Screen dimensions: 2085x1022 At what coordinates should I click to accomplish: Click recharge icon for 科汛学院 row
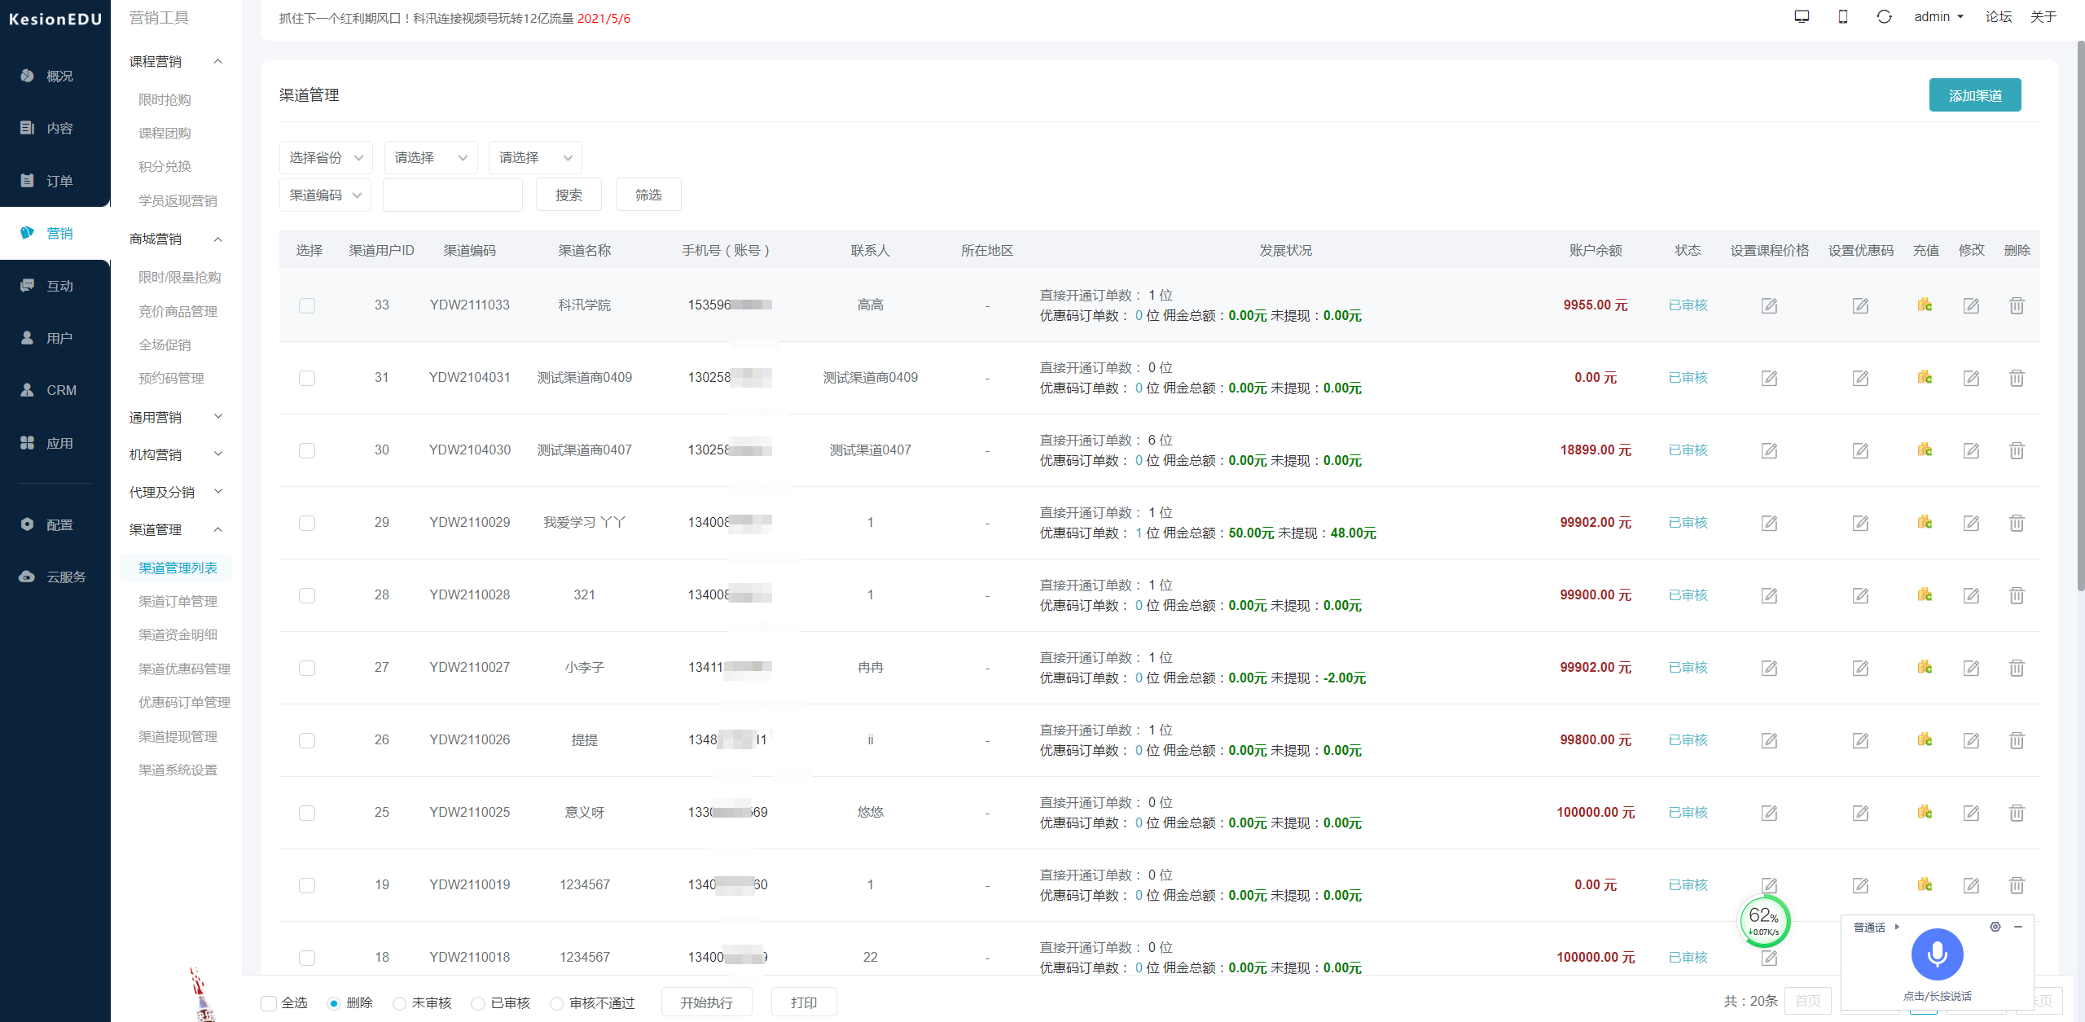click(x=1925, y=305)
